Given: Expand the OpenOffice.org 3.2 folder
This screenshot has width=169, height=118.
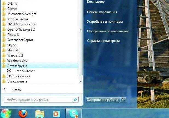Looking at the screenshot, I should 21,29.
